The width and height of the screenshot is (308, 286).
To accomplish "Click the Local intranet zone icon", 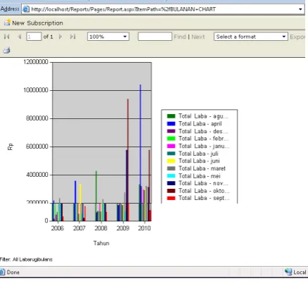I will (288, 272).
